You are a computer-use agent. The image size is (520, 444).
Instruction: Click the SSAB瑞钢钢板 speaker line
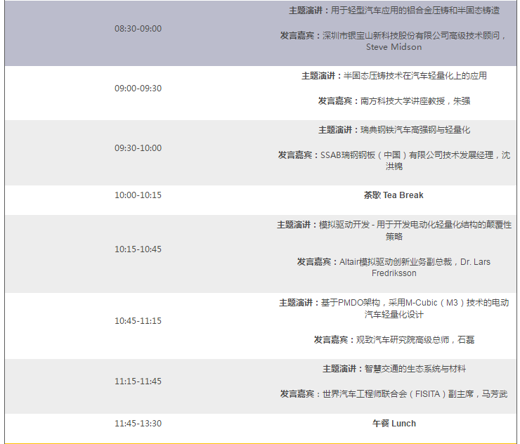point(394,155)
